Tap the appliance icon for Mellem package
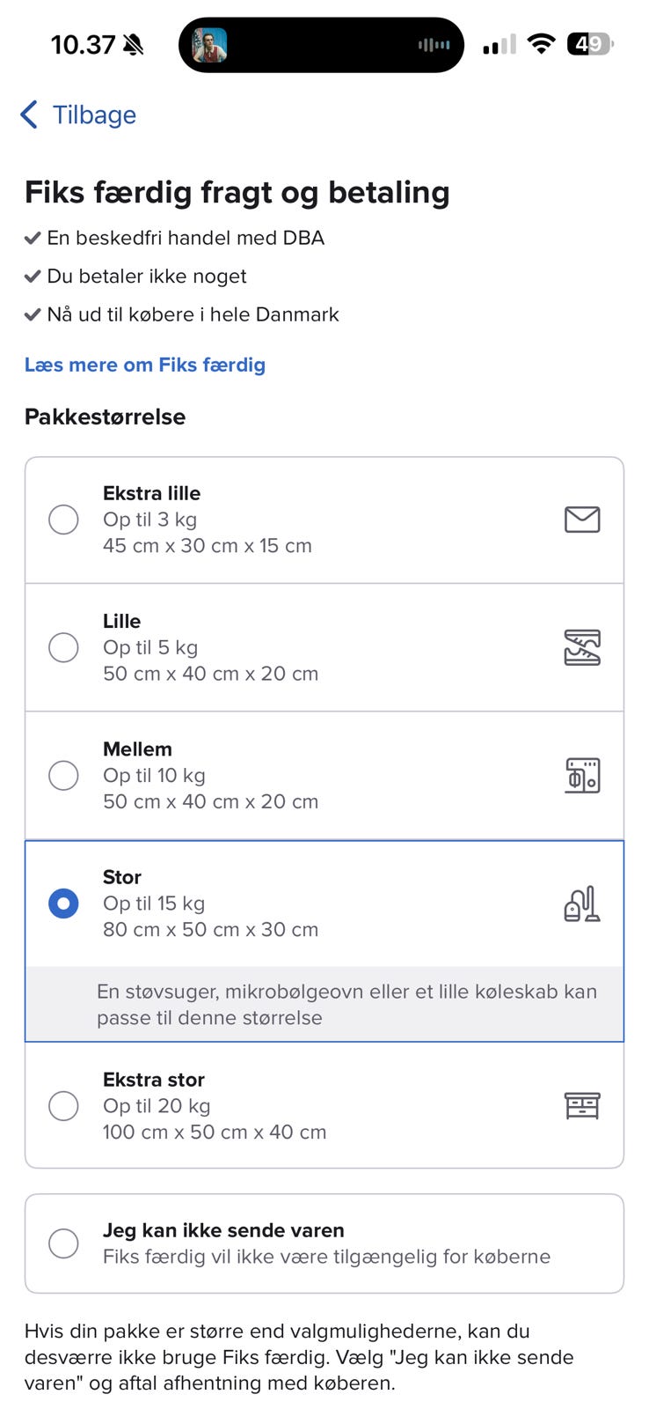The width and height of the screenshot is (649, 1409). 581,776
